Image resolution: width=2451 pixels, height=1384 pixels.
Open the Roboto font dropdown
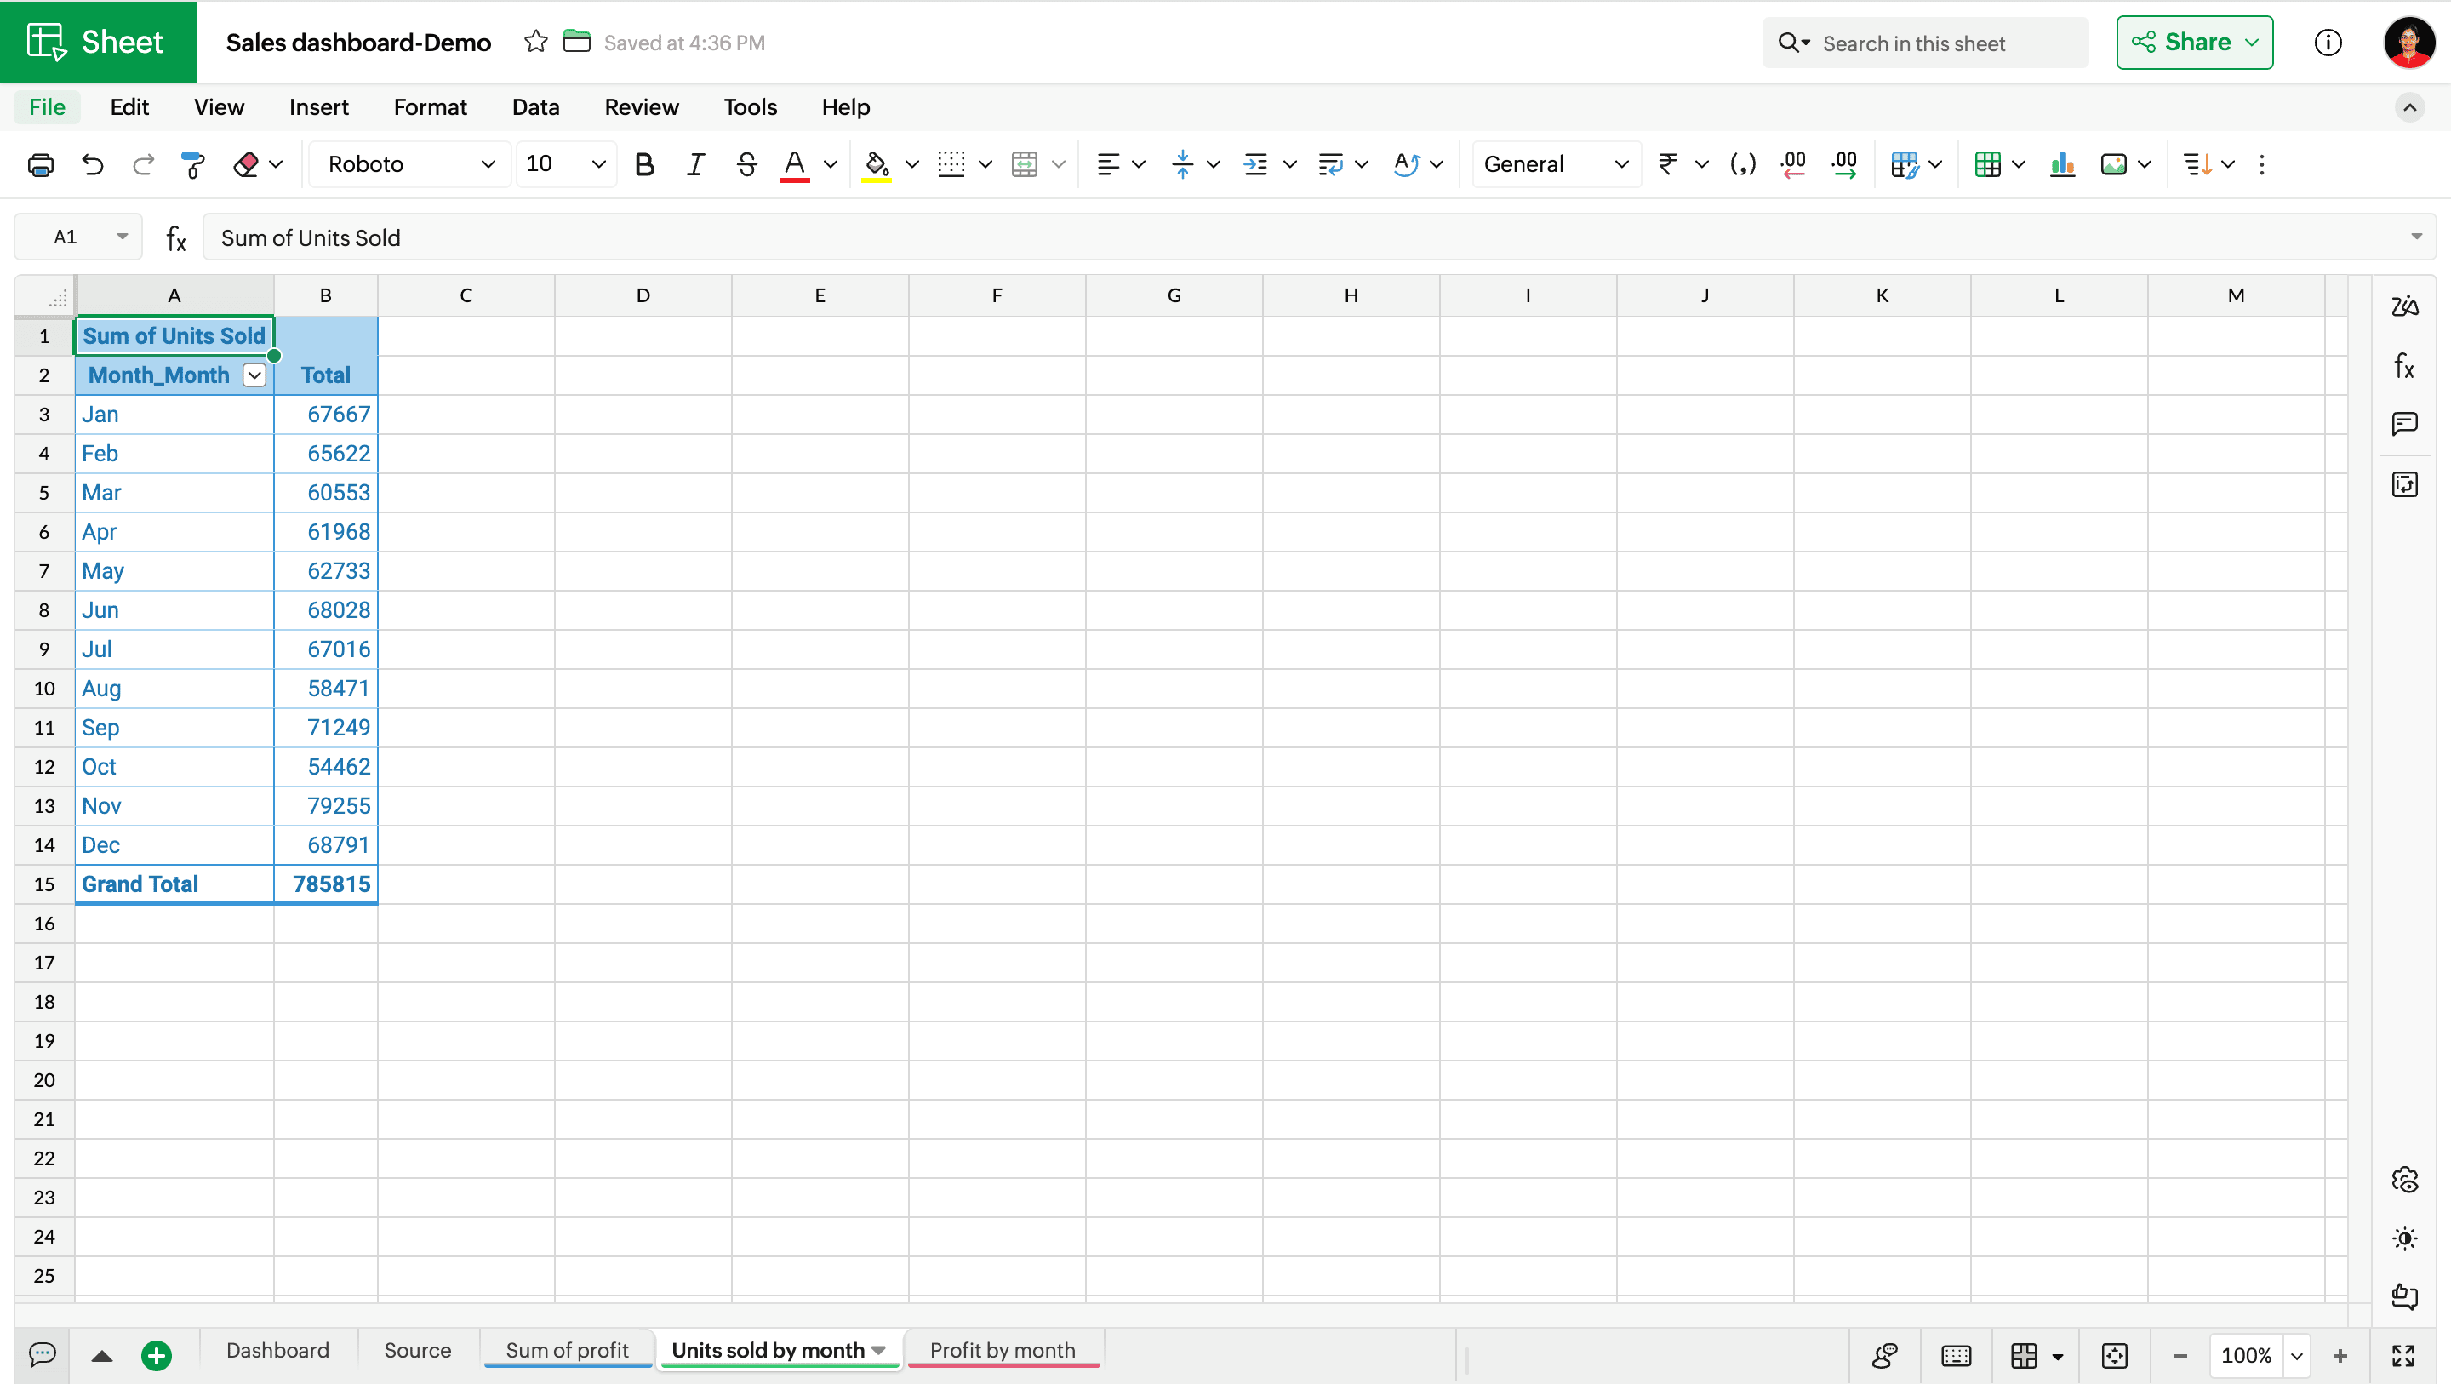click(410, 164)
